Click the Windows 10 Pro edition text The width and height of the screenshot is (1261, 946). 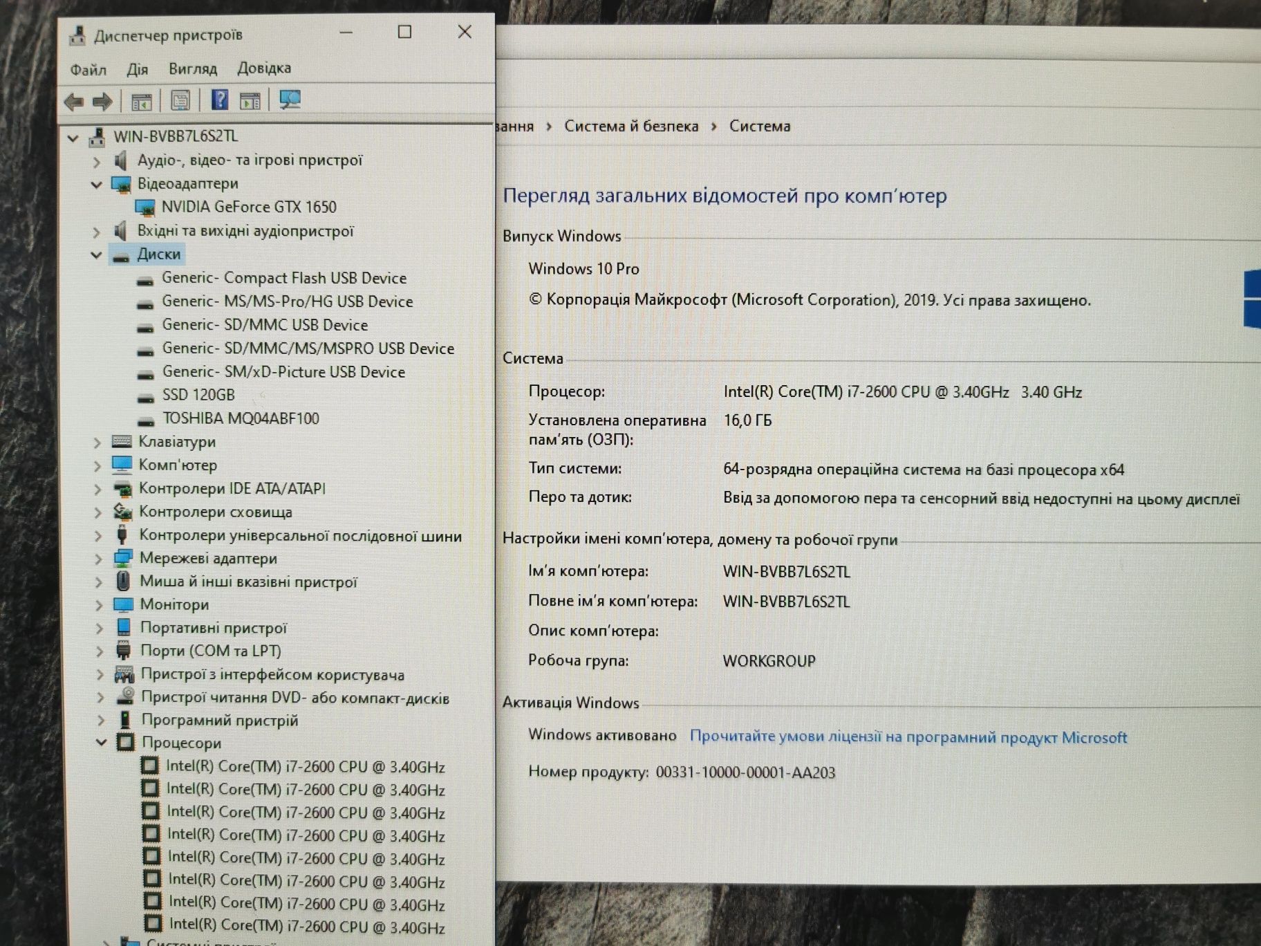pos(584,268)
